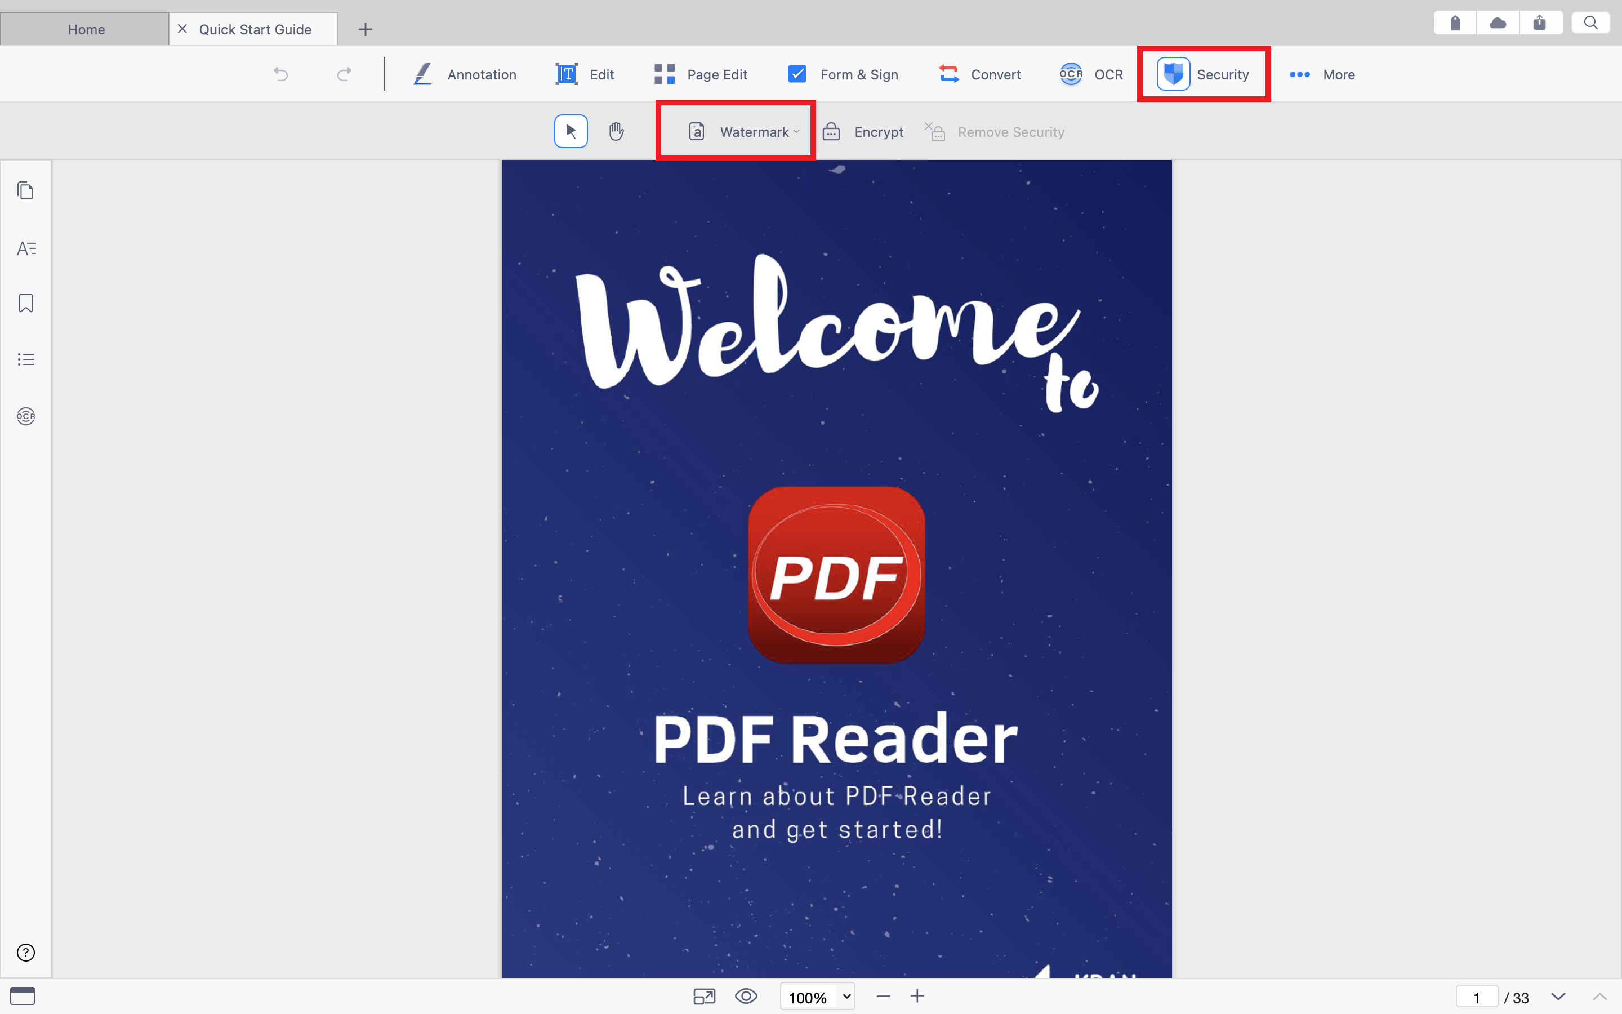
Task: Open the Annotation toolbar
Action: tap(465, 74)
